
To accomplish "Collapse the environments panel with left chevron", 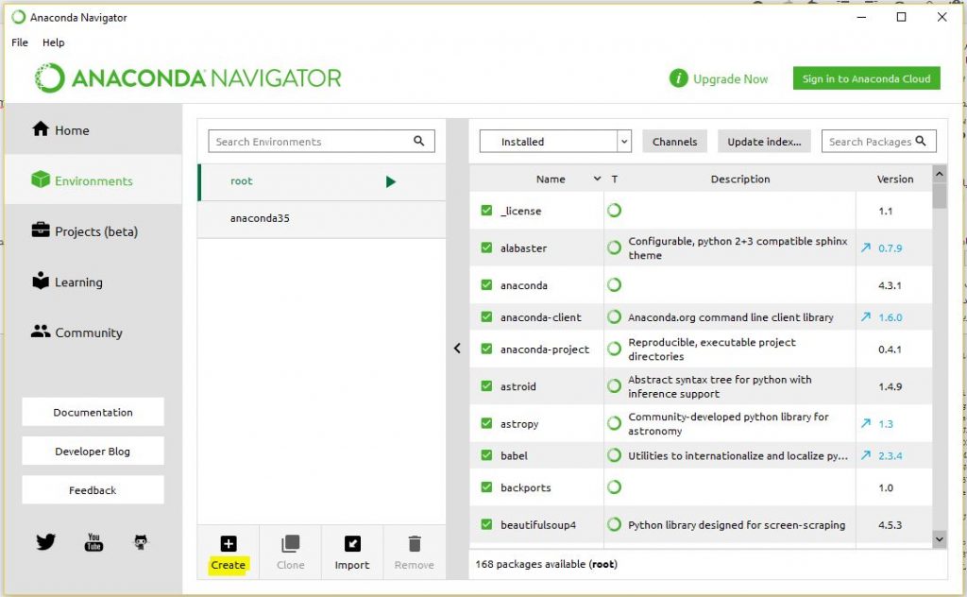I will click(x=457, y=349).
